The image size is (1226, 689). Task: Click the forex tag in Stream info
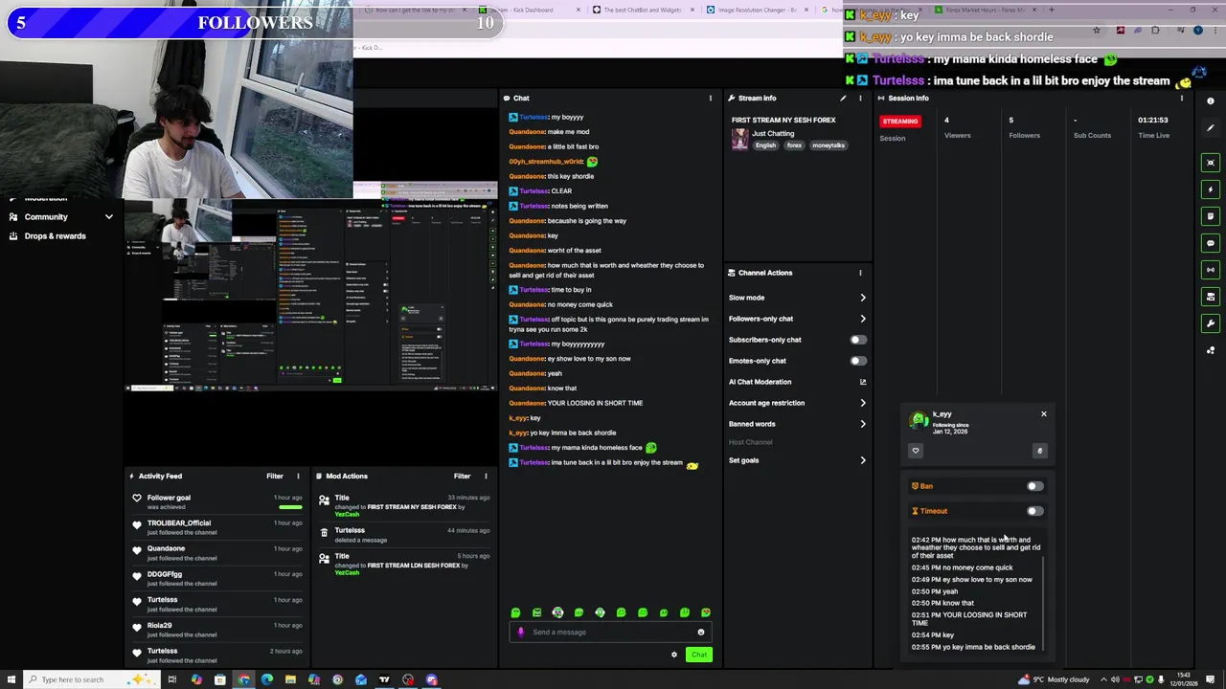click(794, 145)
